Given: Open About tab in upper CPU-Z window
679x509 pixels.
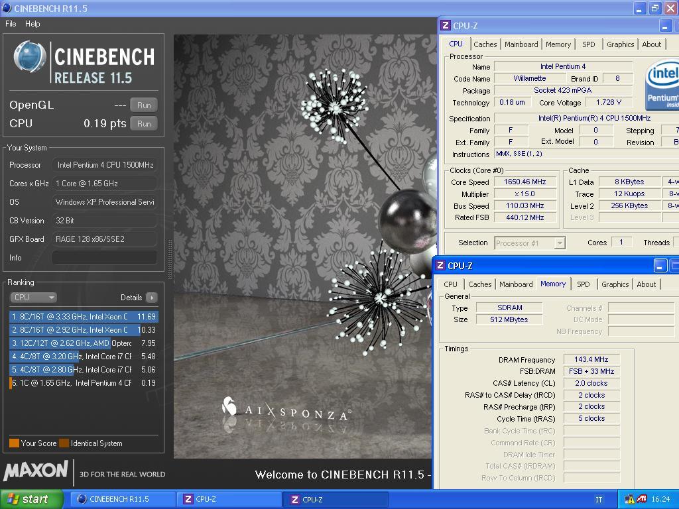Looking at the screenshot, I should click(x=651, y=44).
